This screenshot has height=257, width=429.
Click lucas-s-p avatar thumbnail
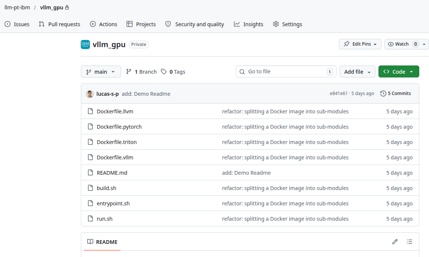pyautogui.click(x=90, y=94)
